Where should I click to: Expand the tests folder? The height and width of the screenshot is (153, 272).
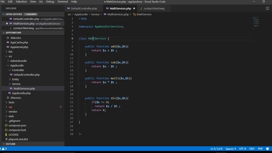pyautogui.click(x=11, y=102)
